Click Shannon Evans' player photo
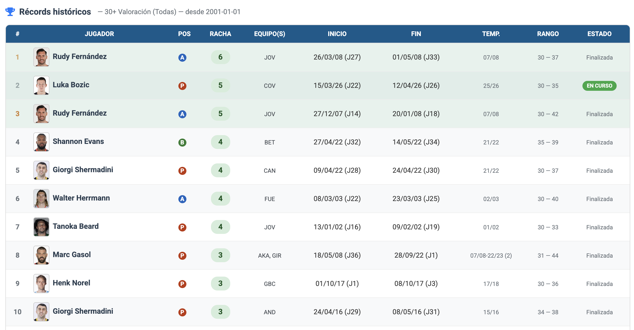 click(x=41, y=142)
